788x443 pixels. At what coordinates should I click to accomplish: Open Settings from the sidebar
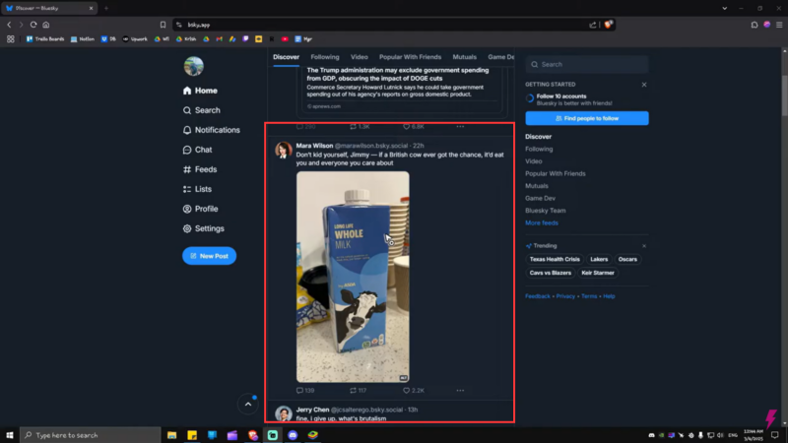tap(208, 228)
